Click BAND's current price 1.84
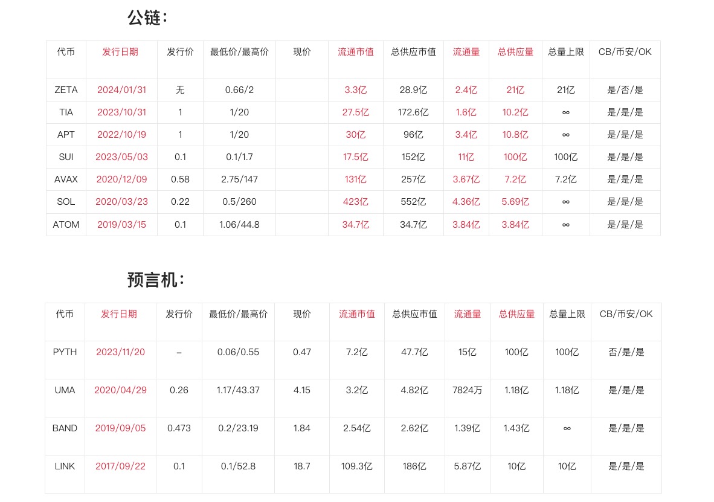The height and width of the screenshot is (502, 714). pos(302,428)
